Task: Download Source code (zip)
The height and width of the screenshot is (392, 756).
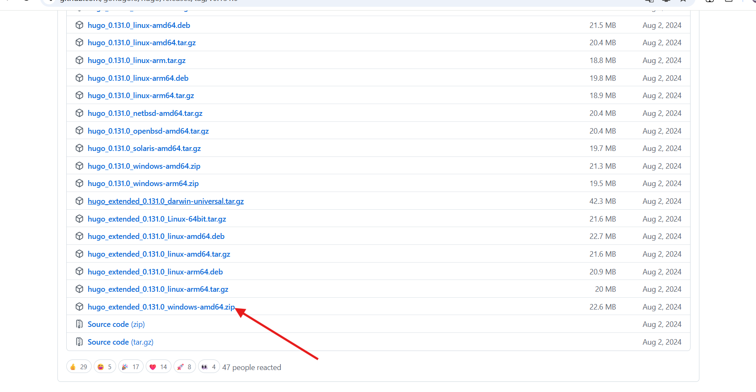Action: pyautogui.click(x=116, y=324)
